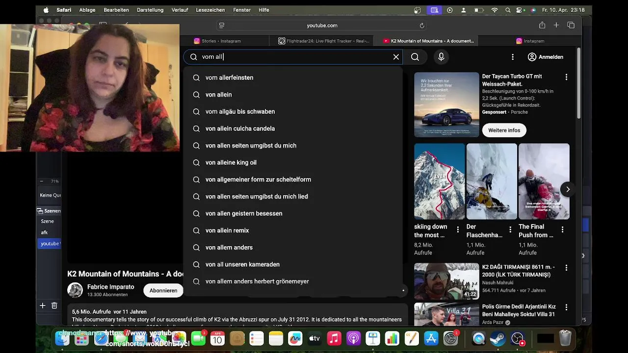Click Weitere infos on Porsche ad
Image resolution: width=628 pixels, height=353 pixels.
tap(504, 130)
